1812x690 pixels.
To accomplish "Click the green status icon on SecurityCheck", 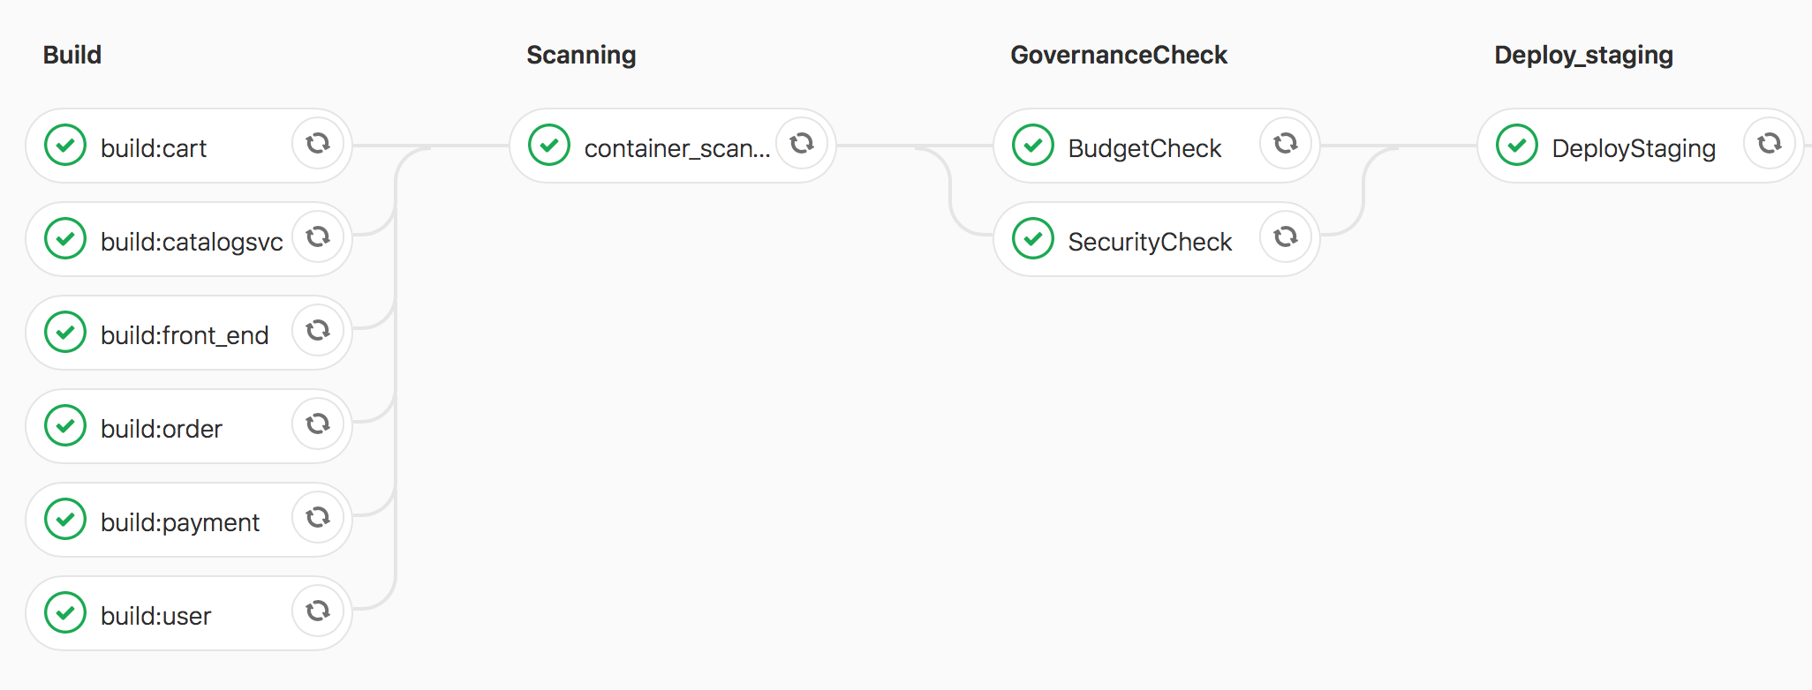I will [1033, 238].
